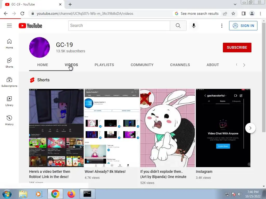This screenshot has height=199, width=266.
Task: Show more channel tabs with right chevron
Action: click(244, 65)
